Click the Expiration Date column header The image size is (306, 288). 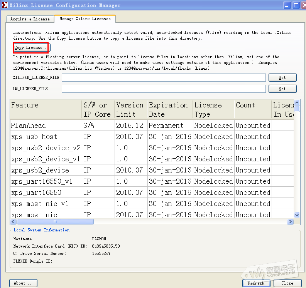[x=170, y=109]
